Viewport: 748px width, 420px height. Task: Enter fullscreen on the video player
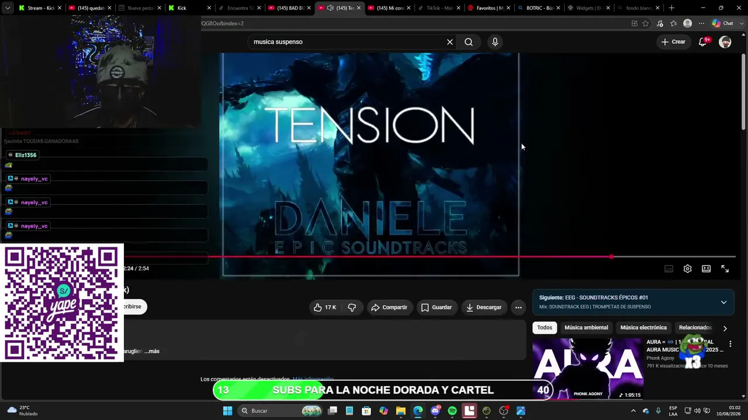725,269
